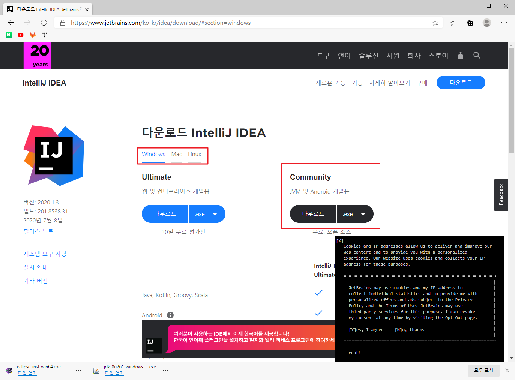Open third-party services link
Viewport: 515px width, 380px height.
point(374,312)
